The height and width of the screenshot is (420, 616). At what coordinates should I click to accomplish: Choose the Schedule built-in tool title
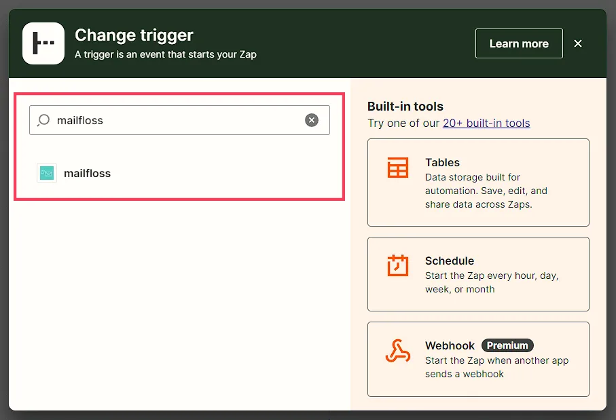[x=450, y=261]
